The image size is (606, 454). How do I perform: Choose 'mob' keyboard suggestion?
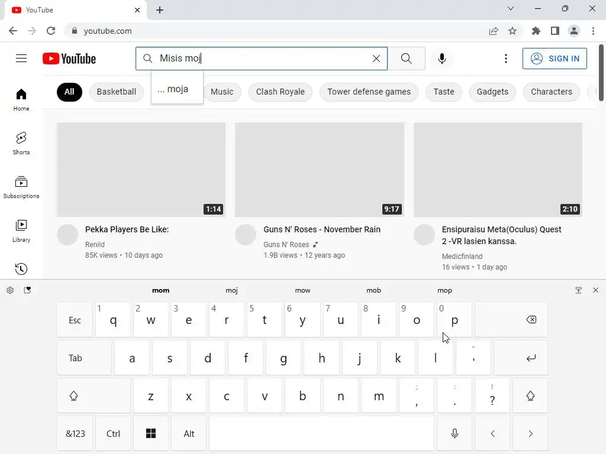[x=373, y=290]
